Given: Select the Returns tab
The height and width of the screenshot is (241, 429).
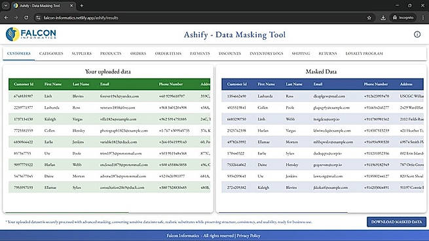Looking at the screenshot, I should tap(327, 54).
